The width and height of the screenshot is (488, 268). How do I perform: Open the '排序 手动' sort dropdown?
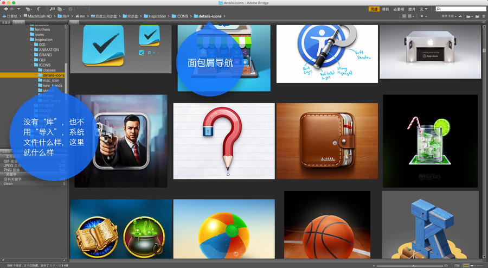point(448,16)
